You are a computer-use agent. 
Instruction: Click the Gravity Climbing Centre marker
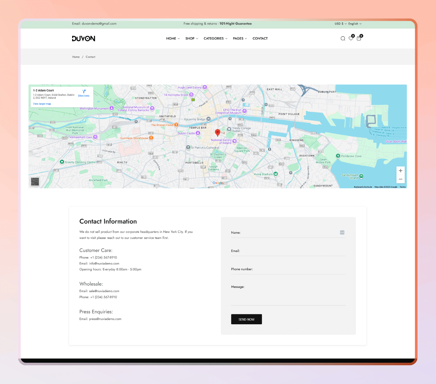62,162
